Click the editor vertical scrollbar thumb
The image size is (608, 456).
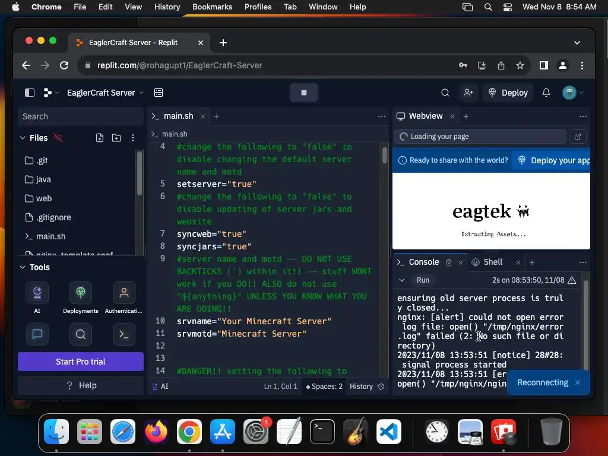[x=384, y=155]
